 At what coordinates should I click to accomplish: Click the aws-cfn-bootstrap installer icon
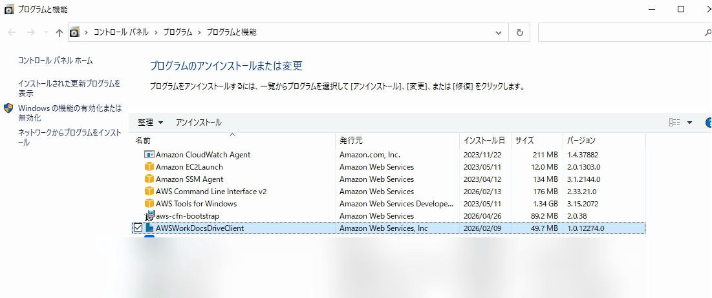[x=149, y=215]
